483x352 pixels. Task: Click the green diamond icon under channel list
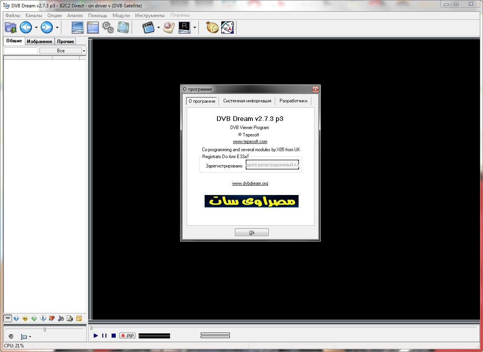34,318
